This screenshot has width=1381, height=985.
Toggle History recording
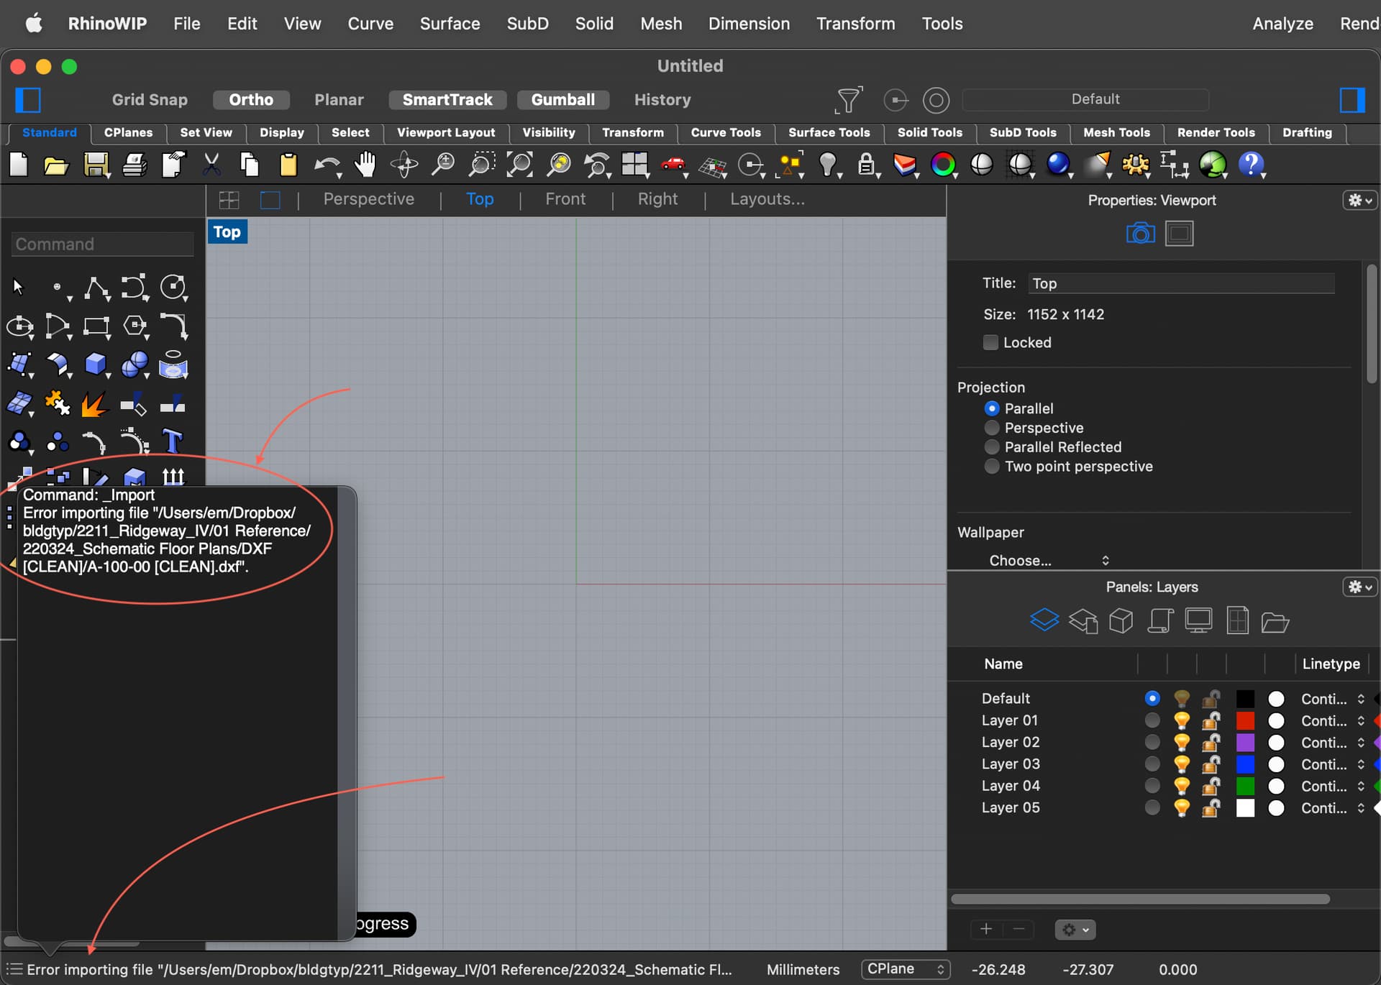point(662,100)
